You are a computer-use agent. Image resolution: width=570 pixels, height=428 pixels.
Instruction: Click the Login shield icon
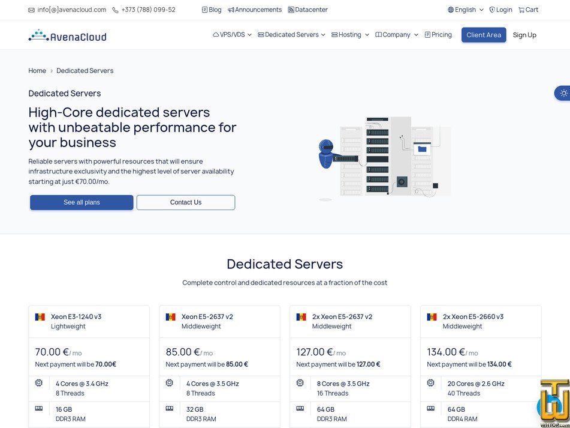coord(492,10)
